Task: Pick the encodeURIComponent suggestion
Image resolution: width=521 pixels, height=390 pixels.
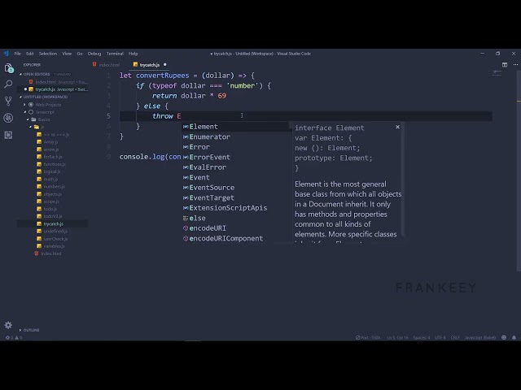Action: 237,238
